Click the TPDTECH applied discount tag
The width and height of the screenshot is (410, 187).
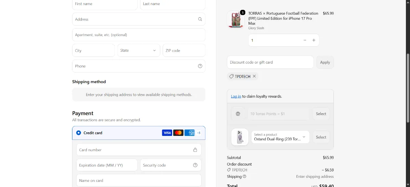click(243, 76)
